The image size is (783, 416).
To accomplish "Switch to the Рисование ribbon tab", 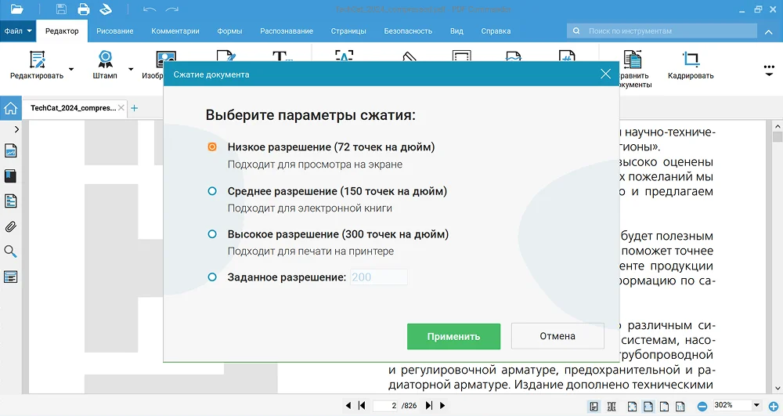I will click(114, 31).
